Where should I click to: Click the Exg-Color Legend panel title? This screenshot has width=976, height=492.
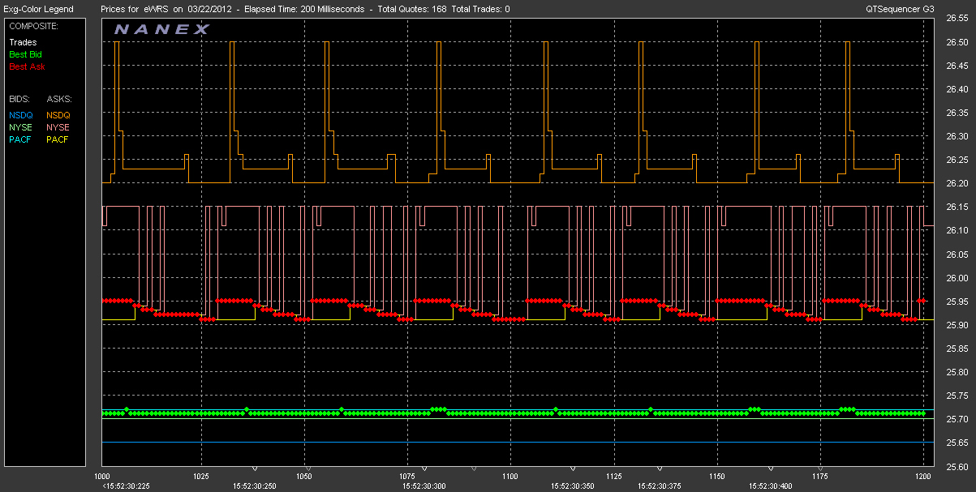click(38, 9)
